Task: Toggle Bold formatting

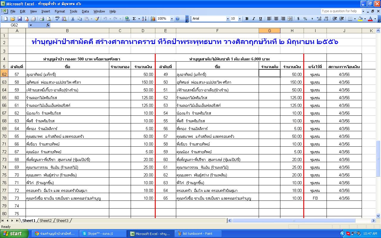Action: coord(247,19)
